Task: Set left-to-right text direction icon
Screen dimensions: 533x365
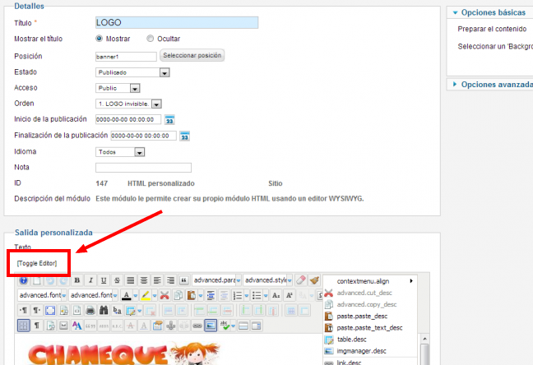Action: (x=24, y=310)
